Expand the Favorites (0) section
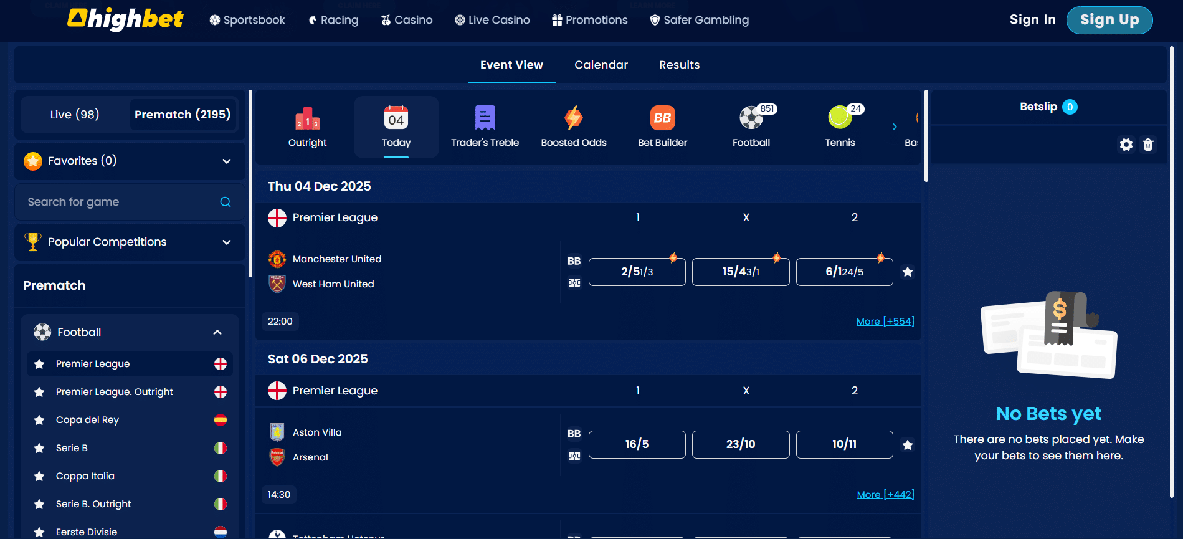The height and width of the screenshot is (539, 1183). 227,161
